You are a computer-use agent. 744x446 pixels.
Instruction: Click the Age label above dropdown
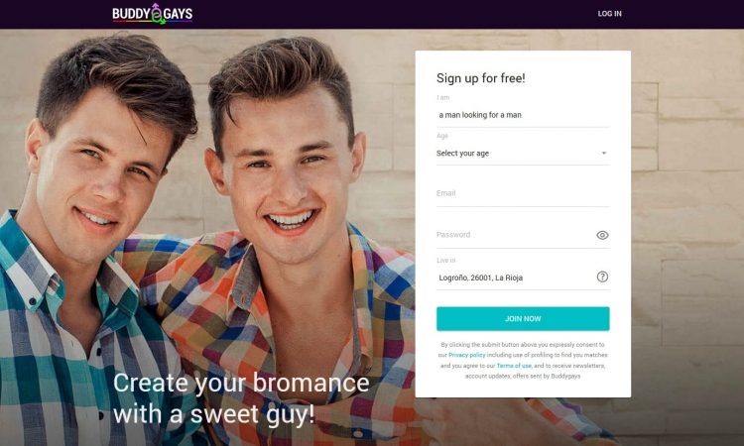[442, 136]
